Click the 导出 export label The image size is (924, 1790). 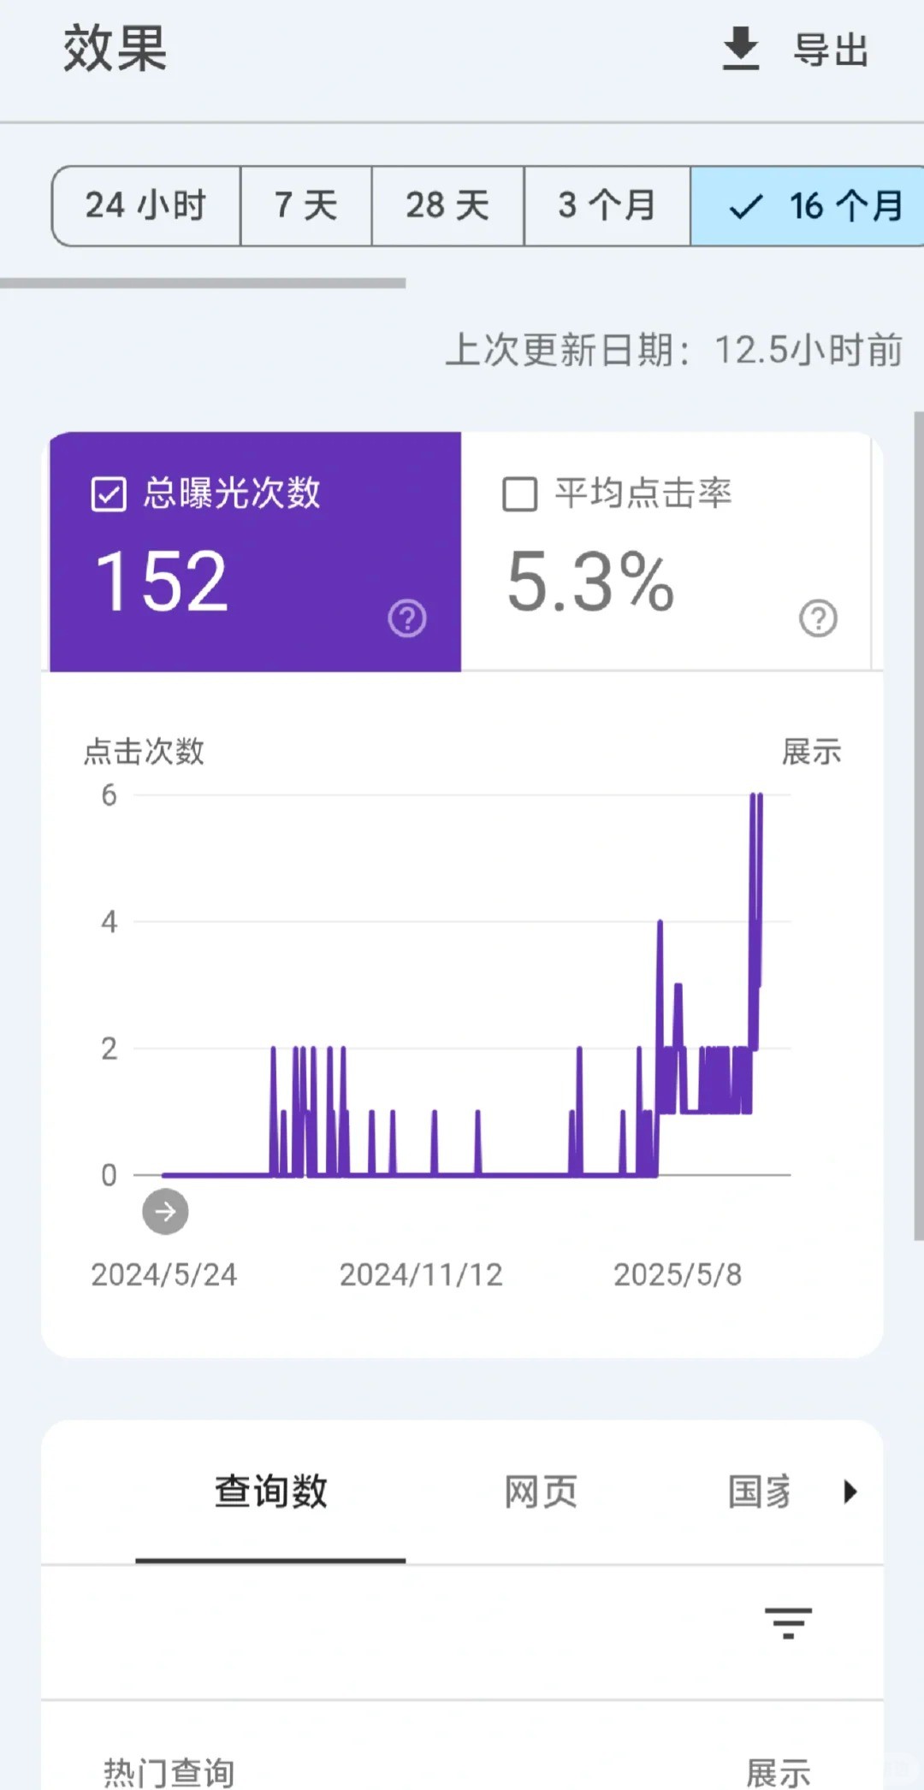(832, 50)
